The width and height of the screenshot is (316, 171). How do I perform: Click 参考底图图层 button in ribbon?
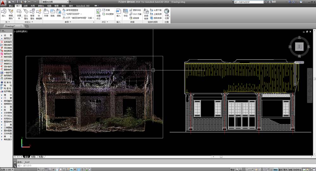[x=70, y=10]
